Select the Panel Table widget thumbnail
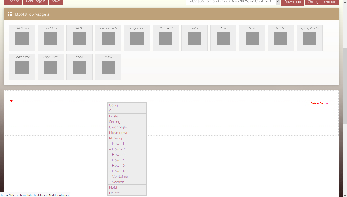347x197 pixels. coord(51,39)
